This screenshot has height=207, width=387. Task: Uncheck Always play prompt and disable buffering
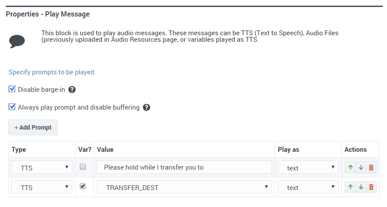point(12,107)
